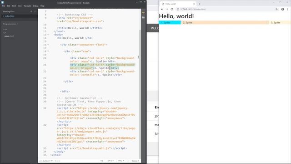This screenshot has width=291, height=164.
Task: Click the jquery script src line 31
Action: [x=96, y=115]
